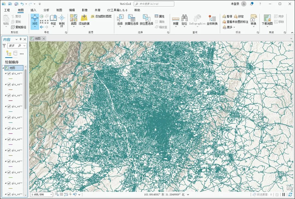The height and width of the screenshot is (199, 295).
Task: Open the 搜索 dropdown in 内容 pane
Action: [x=25, y=45]
